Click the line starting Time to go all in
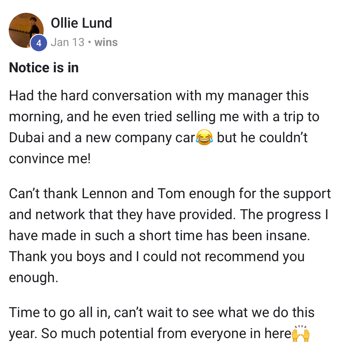351x355 pixels. tap(162, 312)
